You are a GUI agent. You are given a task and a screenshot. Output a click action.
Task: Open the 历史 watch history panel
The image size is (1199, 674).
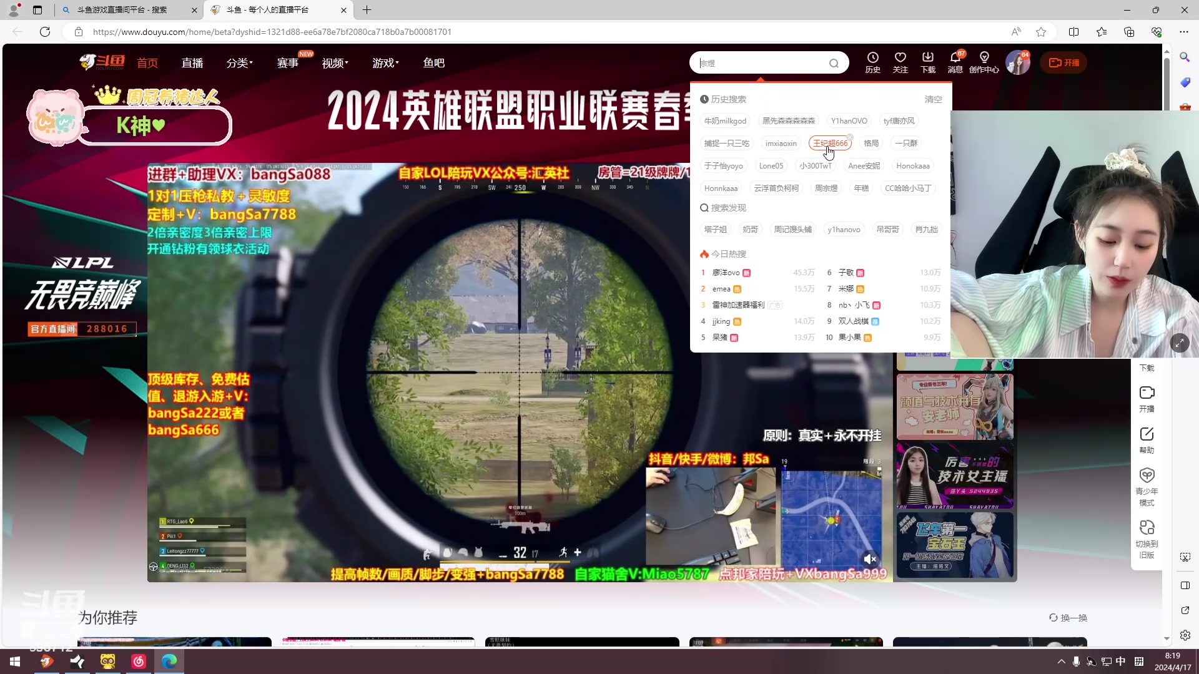coord(872,62)
